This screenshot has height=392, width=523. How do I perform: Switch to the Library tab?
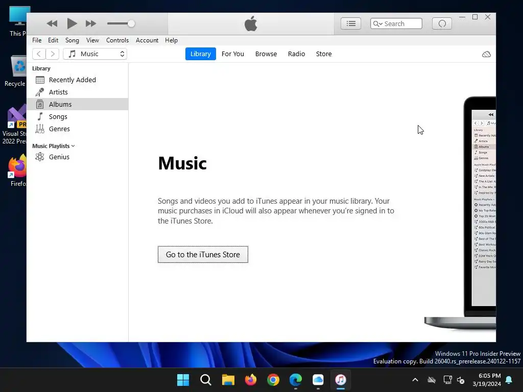200,54
